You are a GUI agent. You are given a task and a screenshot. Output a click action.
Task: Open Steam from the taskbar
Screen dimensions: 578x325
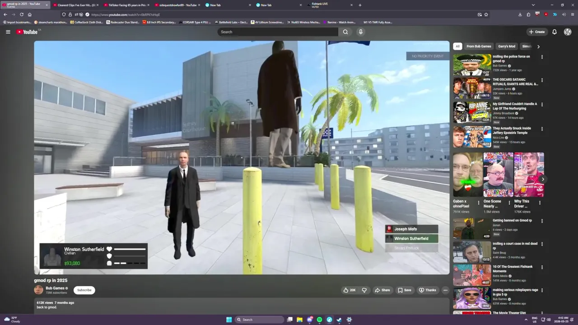339,320
